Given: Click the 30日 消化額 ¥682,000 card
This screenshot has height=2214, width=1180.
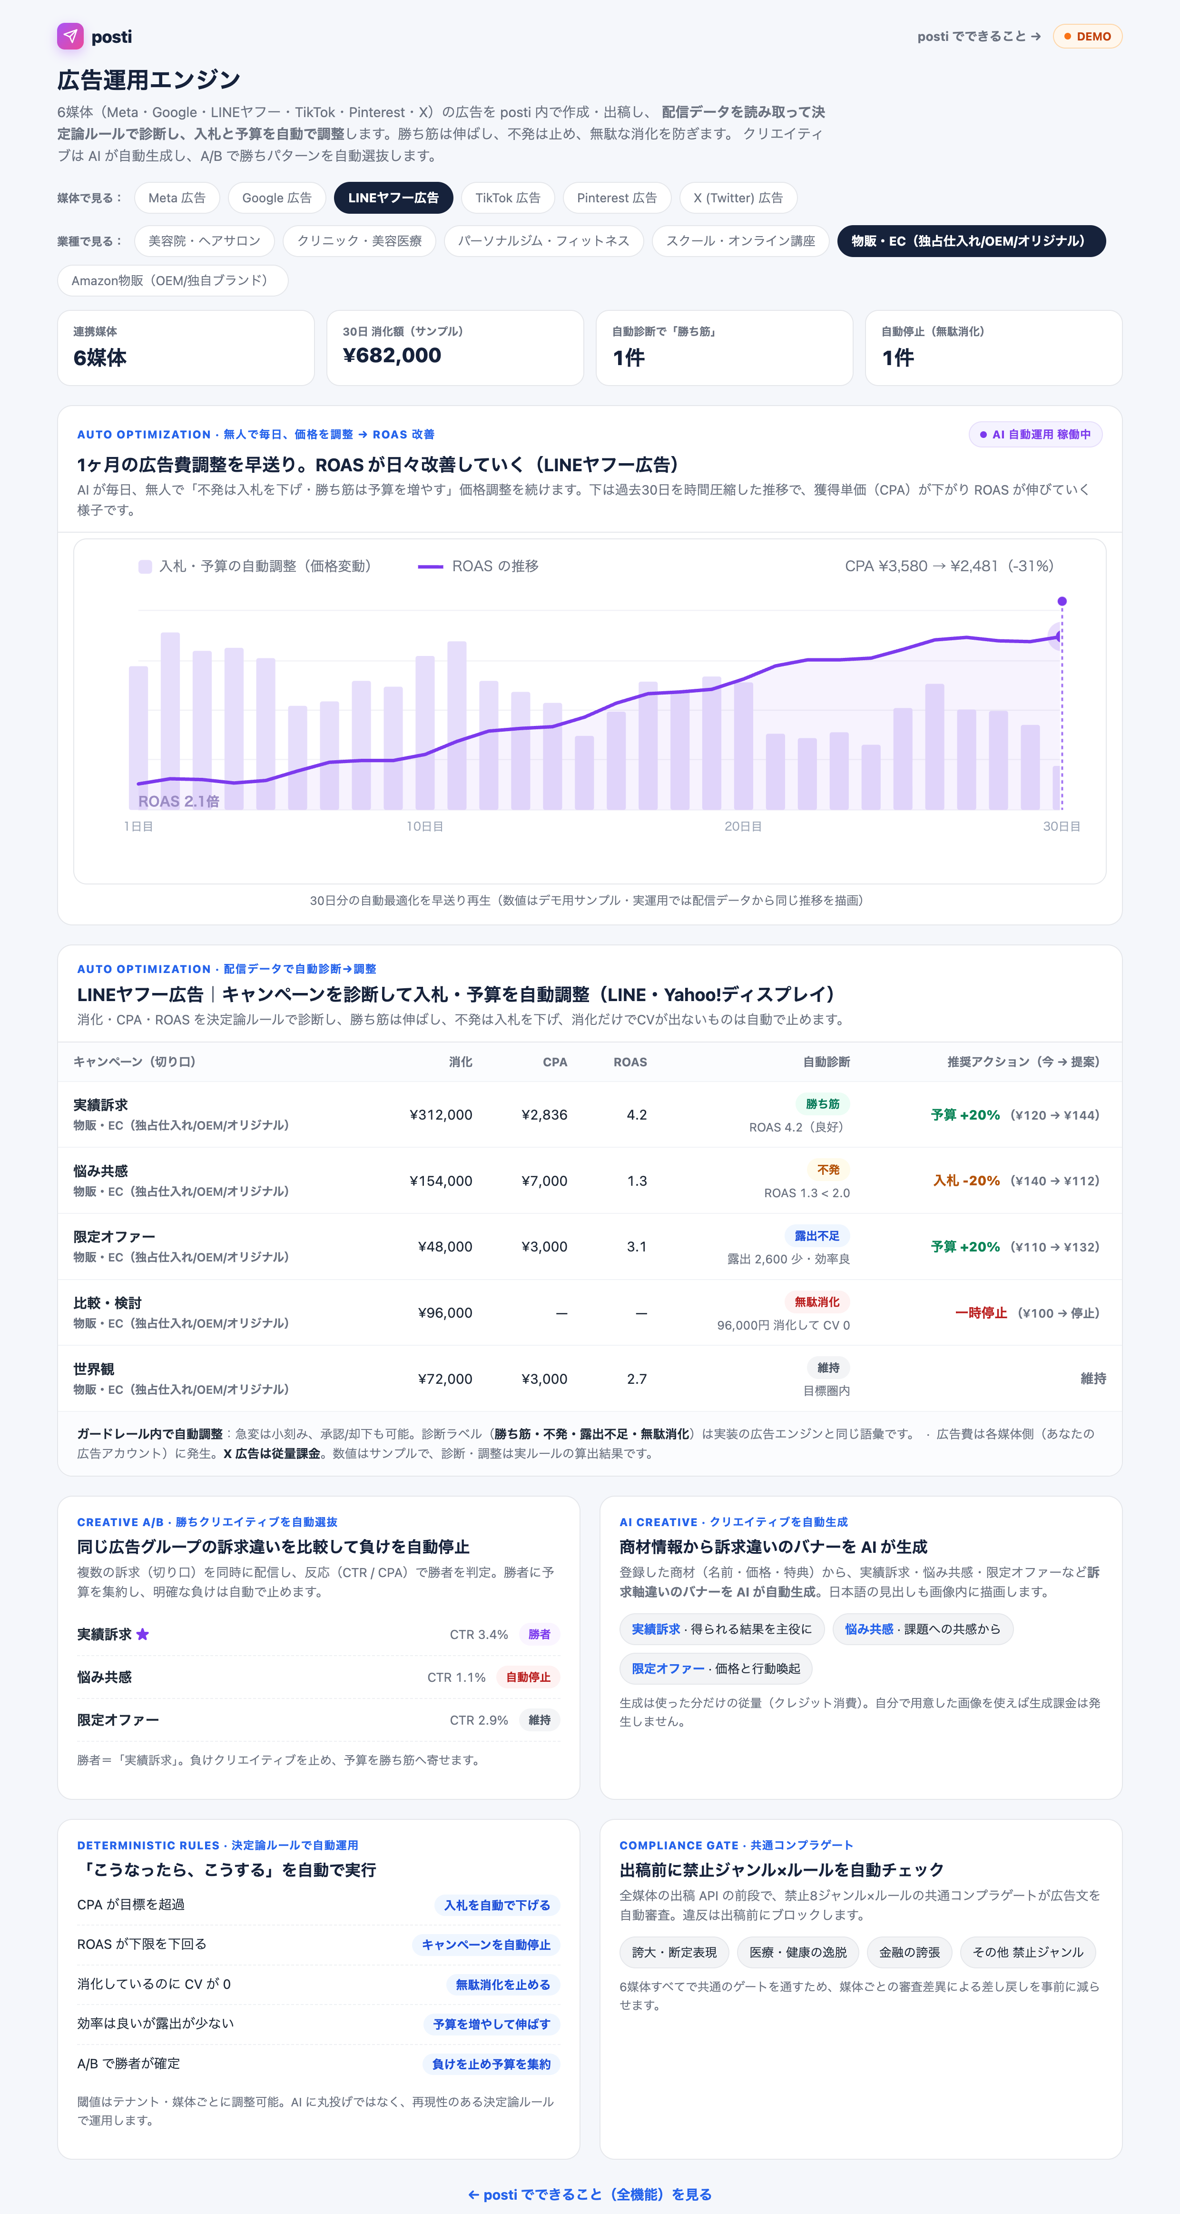Looking at the screenshot, I should pyautogui.click(x=455, y=347).
